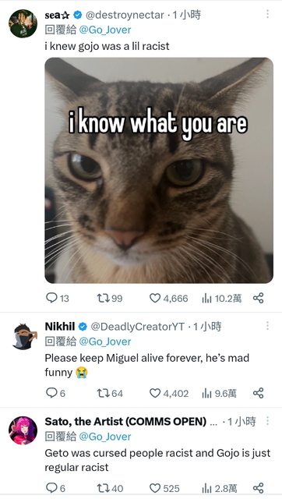Like Sato's tweet with 525 likes
This screenshot has width=282, height=499.
click(164, 488)
